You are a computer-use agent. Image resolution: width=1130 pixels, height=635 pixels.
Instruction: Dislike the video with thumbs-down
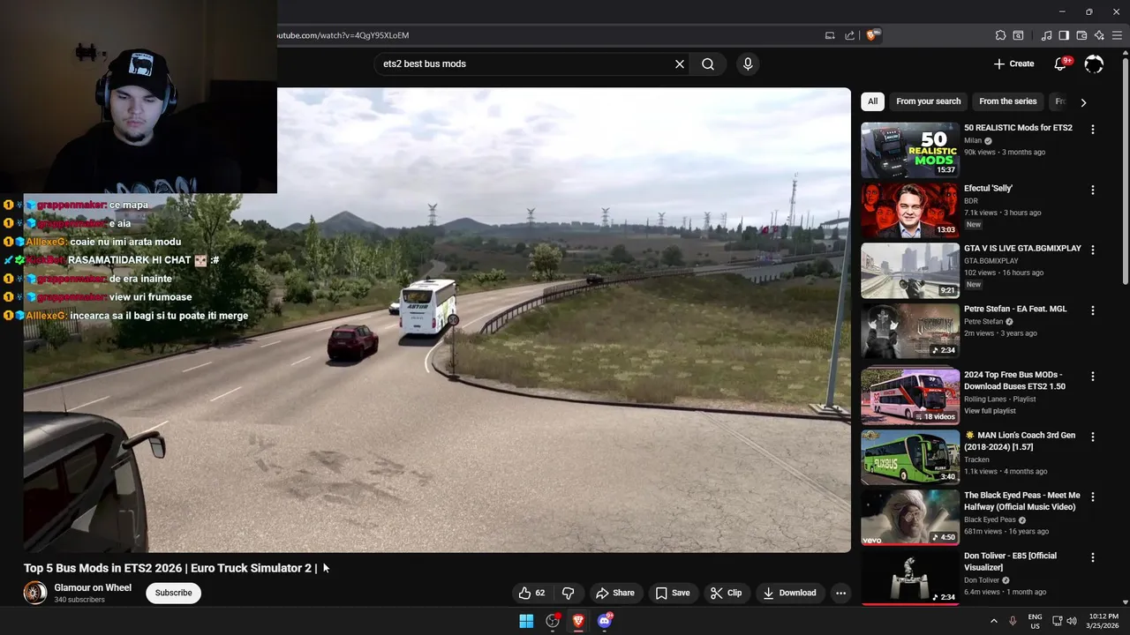coord(569,593)
